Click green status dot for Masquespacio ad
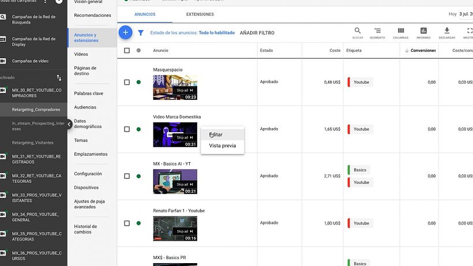 point(138,82)
